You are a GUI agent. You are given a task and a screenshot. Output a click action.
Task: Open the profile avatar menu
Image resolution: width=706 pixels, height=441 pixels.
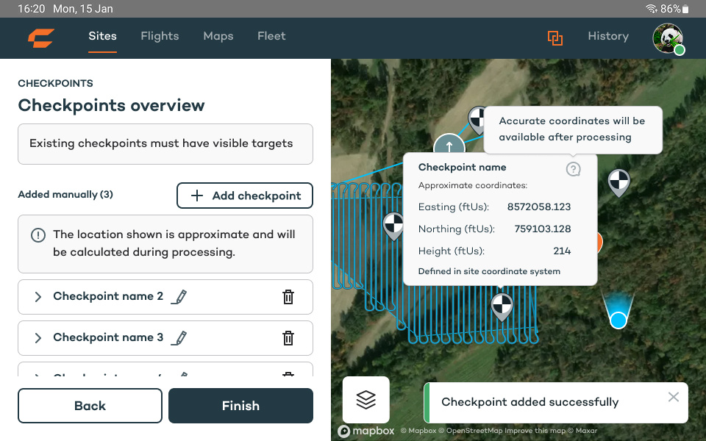click(x=668, y=37)
